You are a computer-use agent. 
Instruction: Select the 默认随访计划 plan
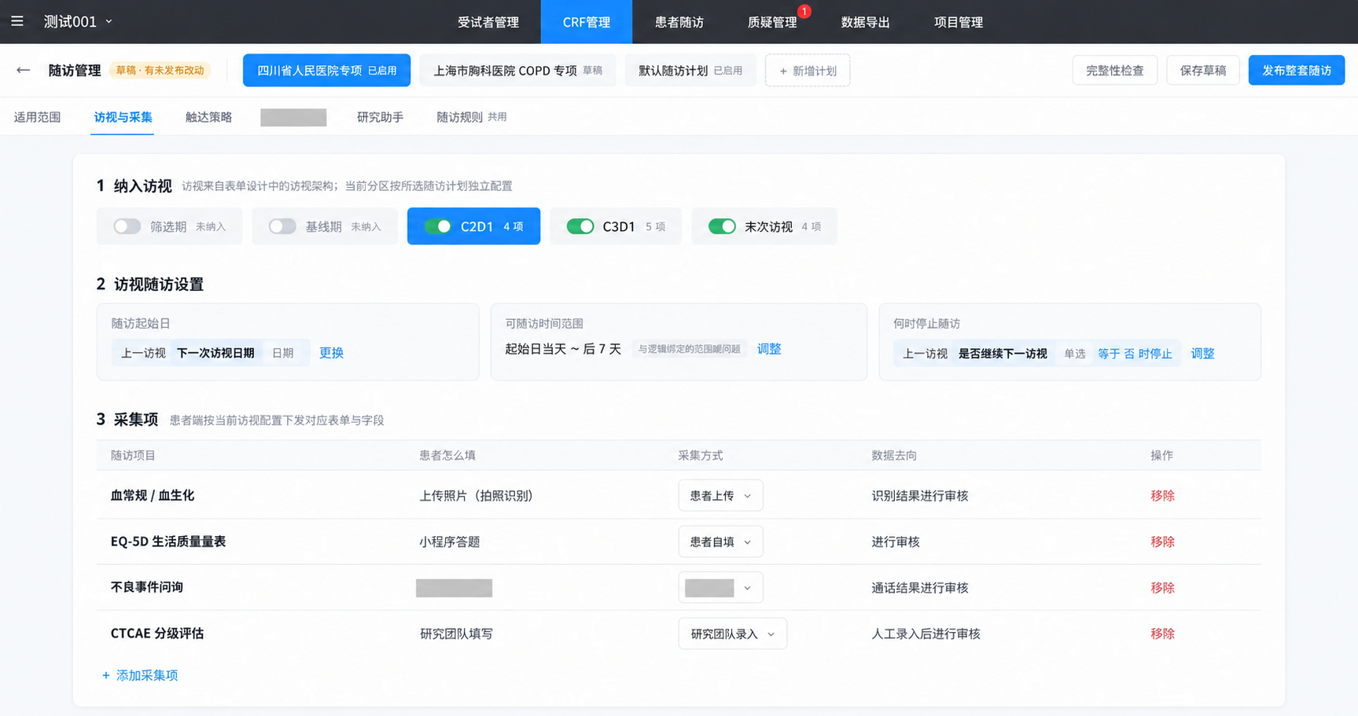pyautogui.click(x=690, y=71)
